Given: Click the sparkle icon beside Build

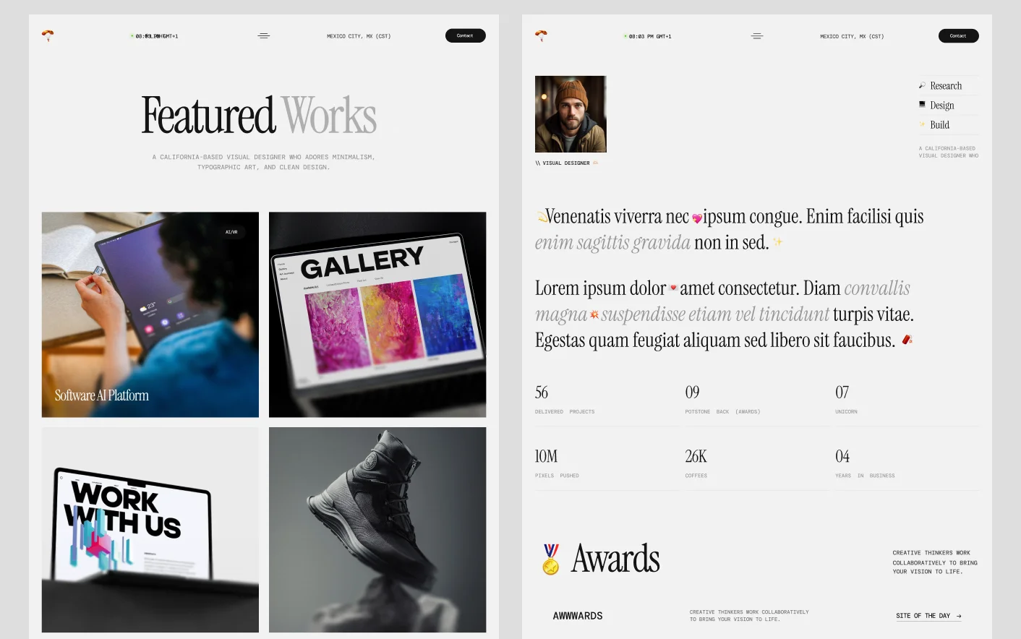Looking at the screenshot, I should (922, 124).
